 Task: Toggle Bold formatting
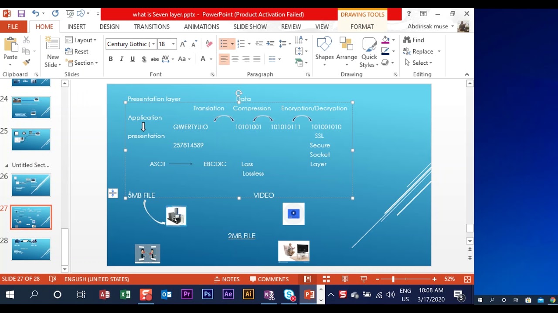(111, 59)
